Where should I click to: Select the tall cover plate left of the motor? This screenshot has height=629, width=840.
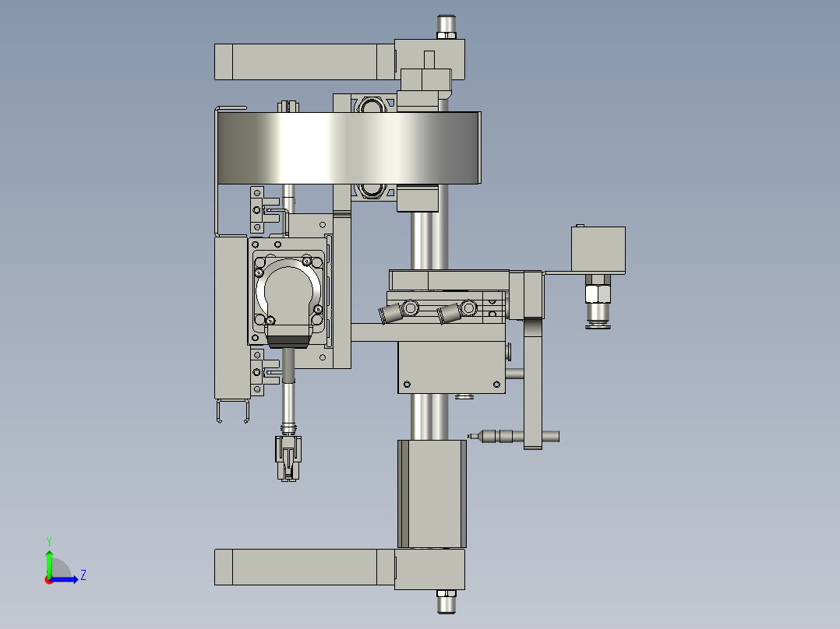(x=231, y=317)
